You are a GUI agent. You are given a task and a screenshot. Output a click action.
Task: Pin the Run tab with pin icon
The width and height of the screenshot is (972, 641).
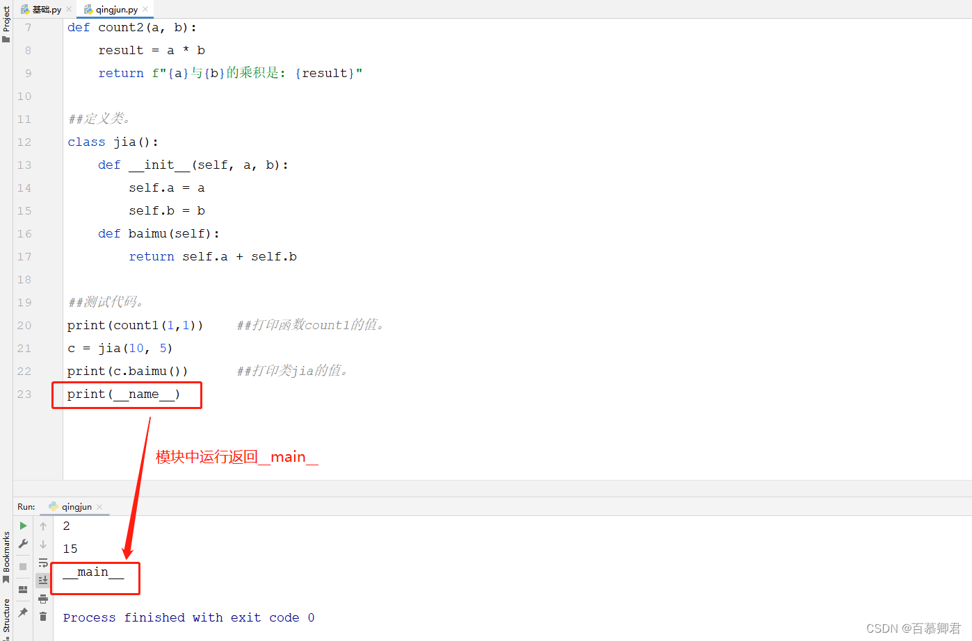pyautogui.click(x=23, y=613)
